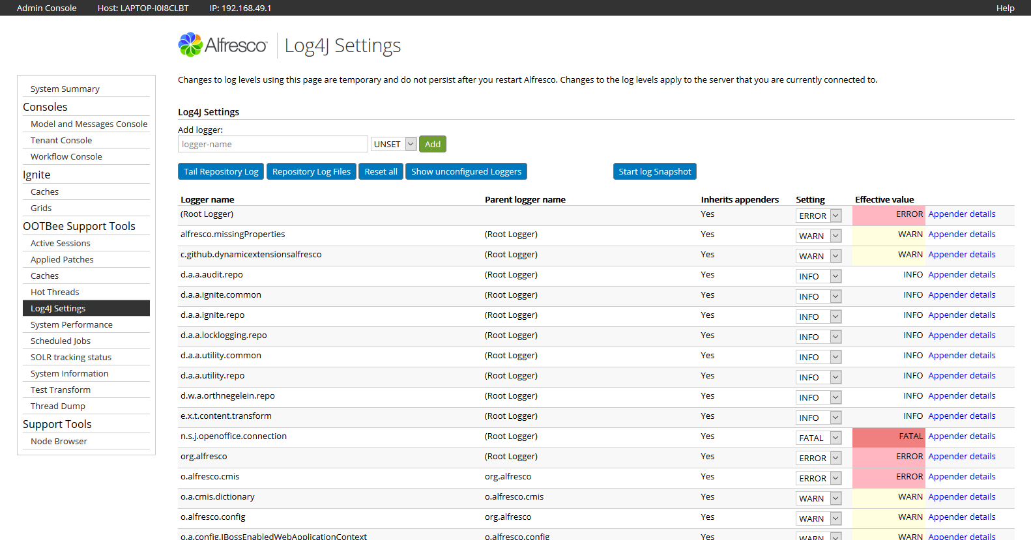Open Grids page
This screenshot has height=540, width=1031.
(41, 208)
